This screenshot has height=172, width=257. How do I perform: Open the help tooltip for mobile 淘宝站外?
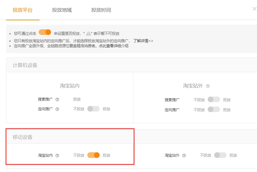(184, 156)
